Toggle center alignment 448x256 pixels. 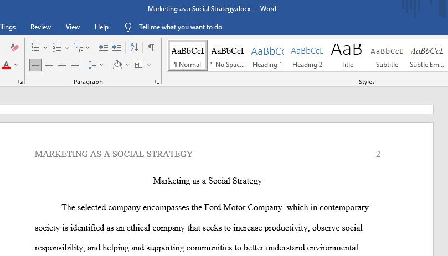49,65
